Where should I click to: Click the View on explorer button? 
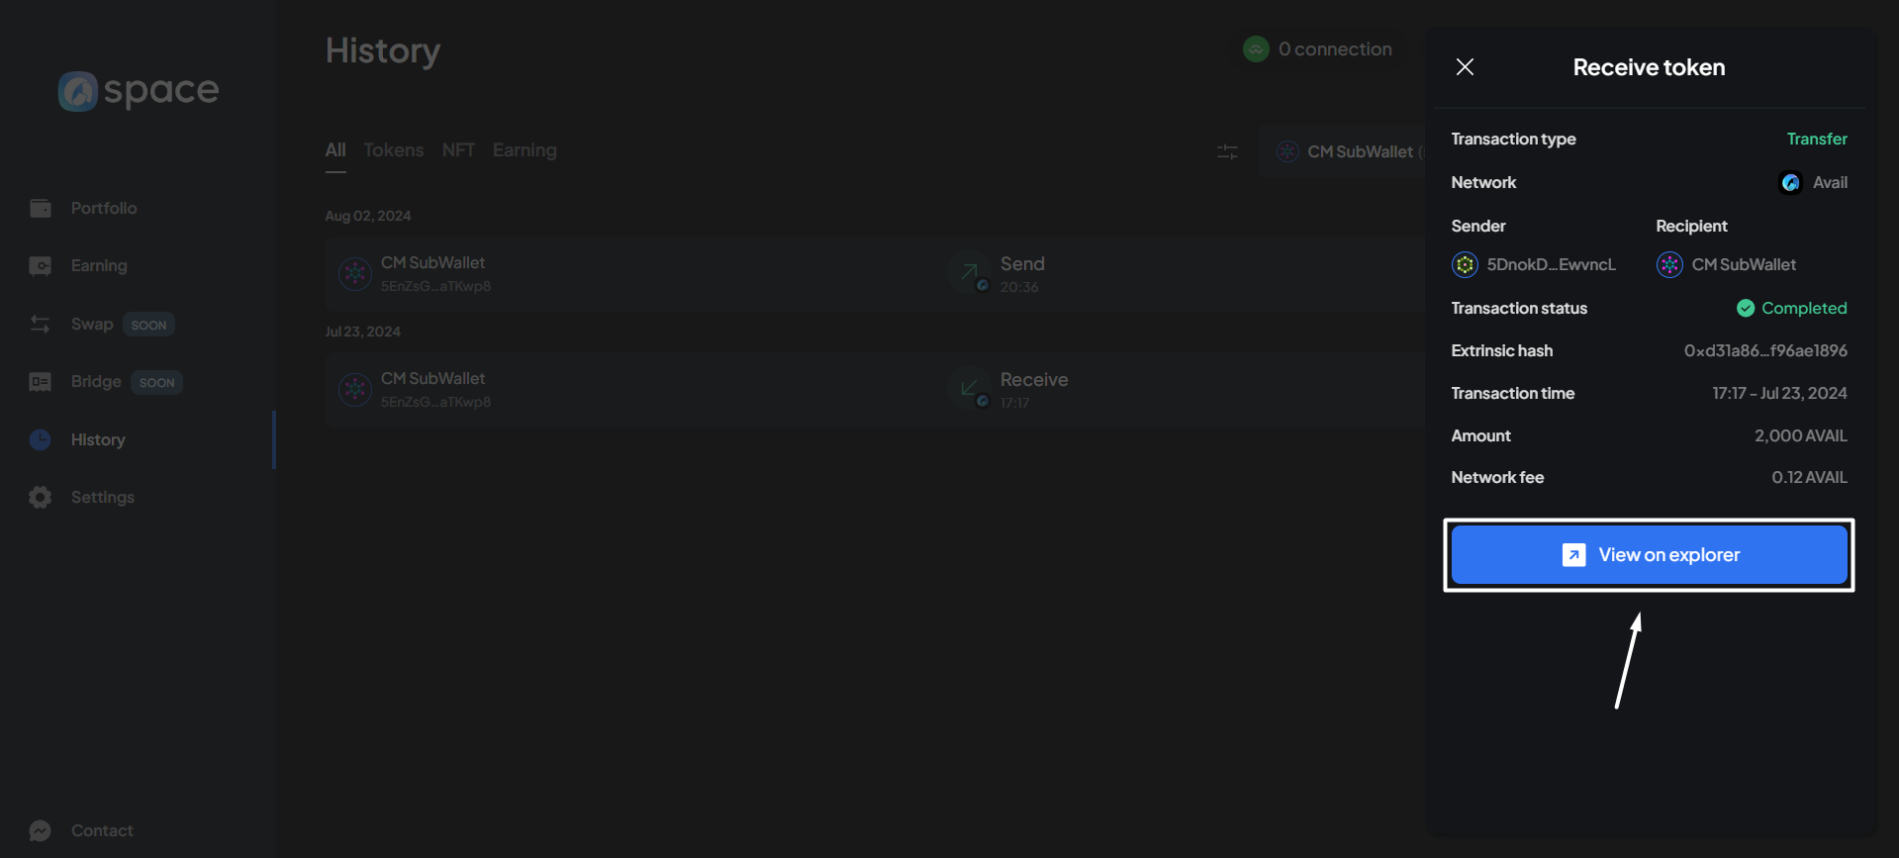click(x=1649, y=555)
